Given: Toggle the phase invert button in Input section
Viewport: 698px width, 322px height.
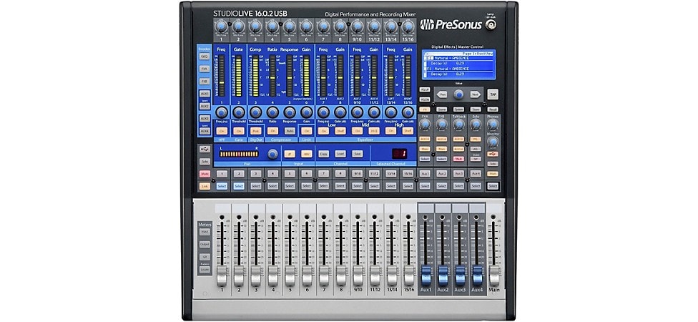Looking at the screenshot, I should [x=290, y=154].
